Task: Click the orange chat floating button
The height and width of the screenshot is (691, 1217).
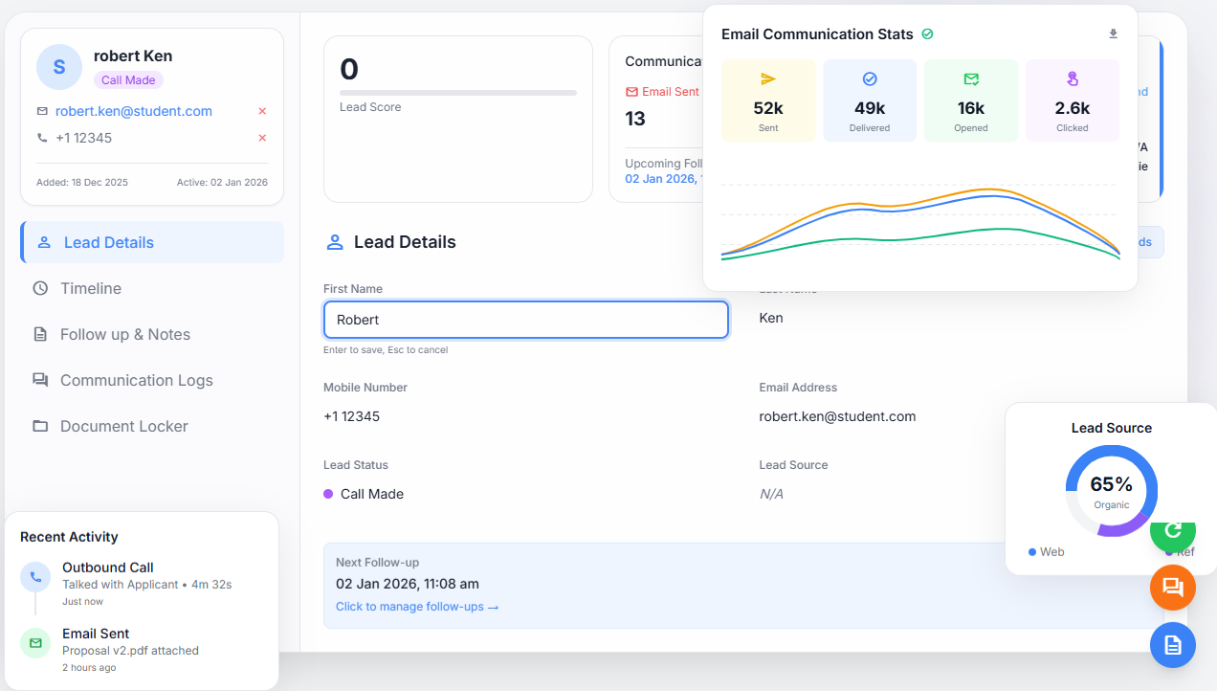Action: point(1173,587)
